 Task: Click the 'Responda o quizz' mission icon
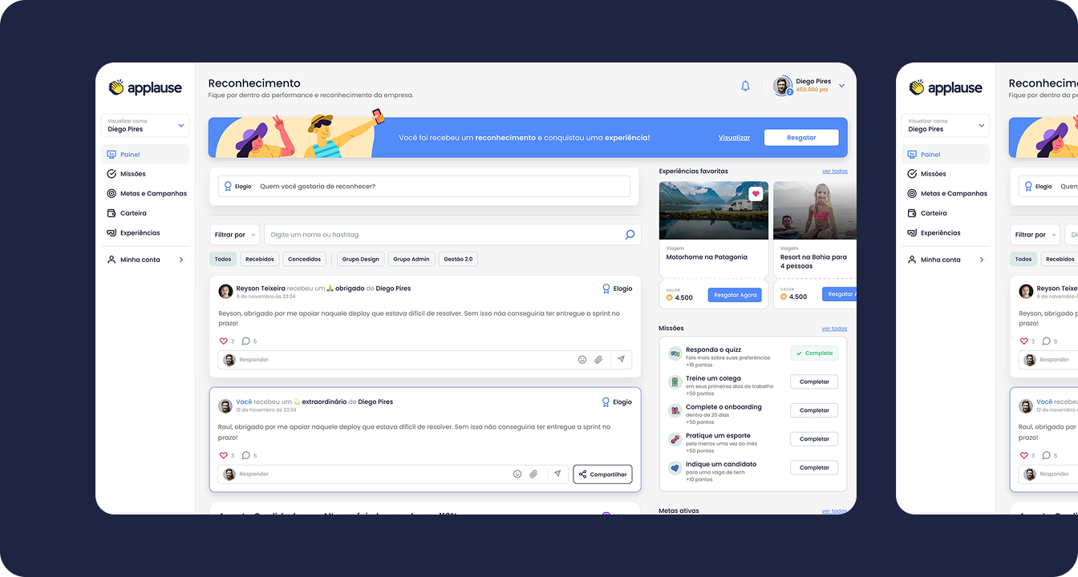point(675,353)
